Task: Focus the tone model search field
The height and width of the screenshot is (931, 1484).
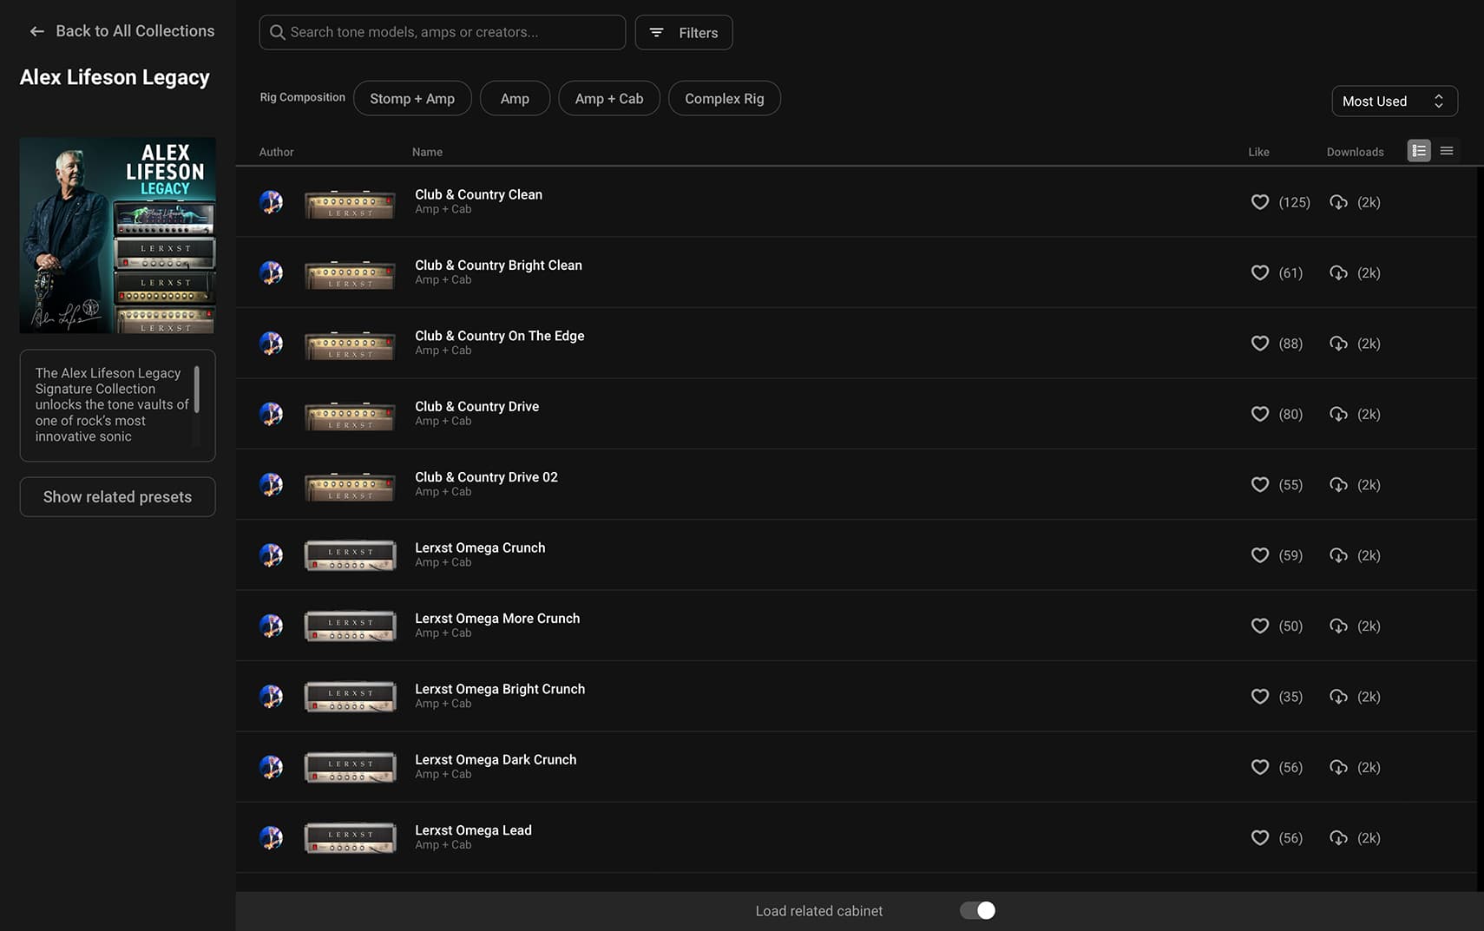Action: coord(443,32)
